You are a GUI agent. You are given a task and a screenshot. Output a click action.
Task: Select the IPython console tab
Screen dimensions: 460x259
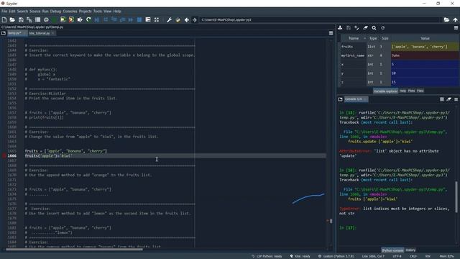(392, 250)
